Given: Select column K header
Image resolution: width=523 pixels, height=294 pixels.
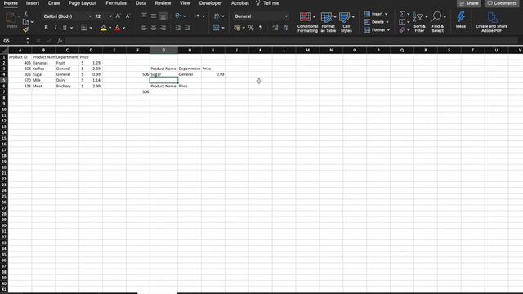Looking at the screenshot, I should (x=260, y=50).
